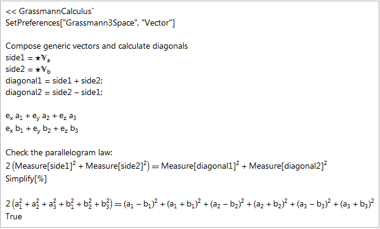The height and width of the screenshot is (229, 380).
Task: Click the a-vector component output line
Action: 41,116
